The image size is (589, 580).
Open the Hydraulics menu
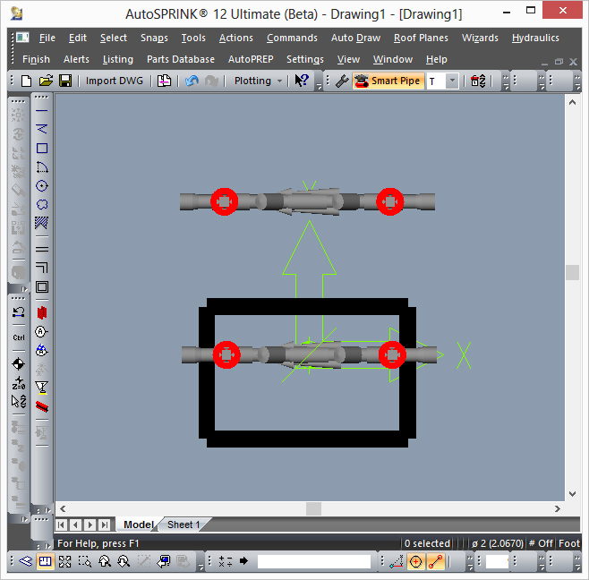coord(535,38)
